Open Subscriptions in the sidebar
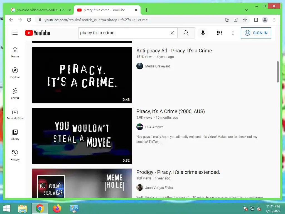The image size is (285, 214). pos(15,114)
